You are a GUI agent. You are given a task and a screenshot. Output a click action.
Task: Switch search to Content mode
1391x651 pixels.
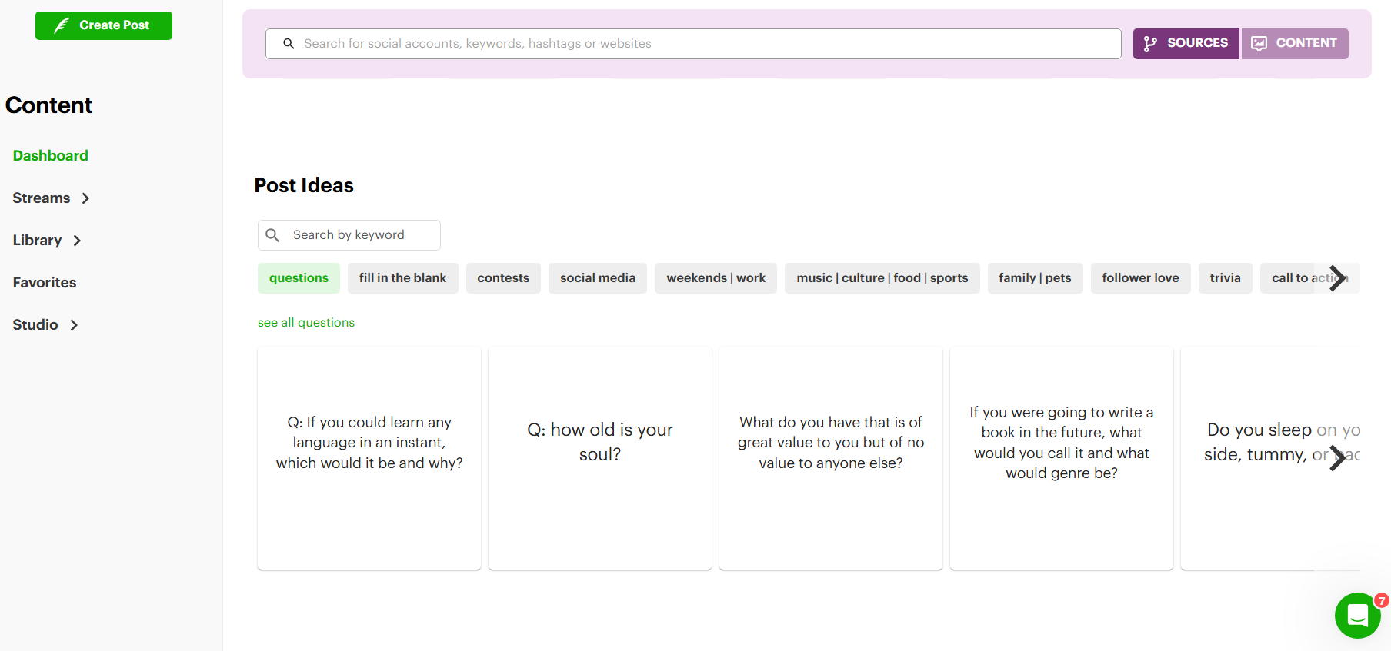[1295, 44]
